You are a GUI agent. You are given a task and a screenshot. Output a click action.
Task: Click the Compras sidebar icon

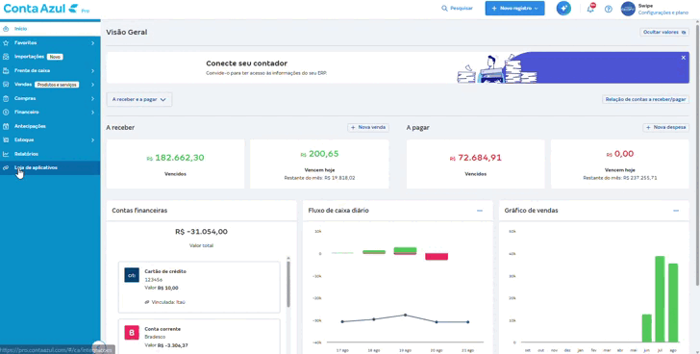pyautogui.click(x=6, y=98)
